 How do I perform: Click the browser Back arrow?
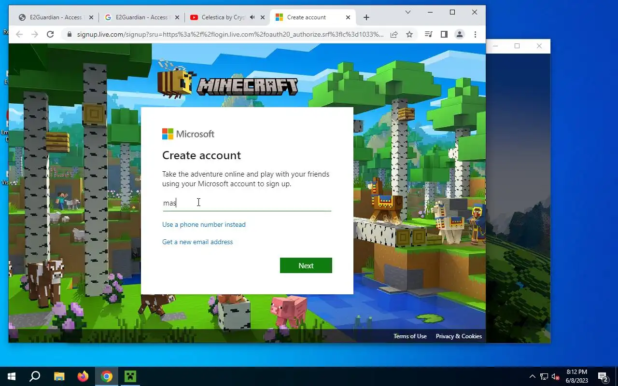19,34
